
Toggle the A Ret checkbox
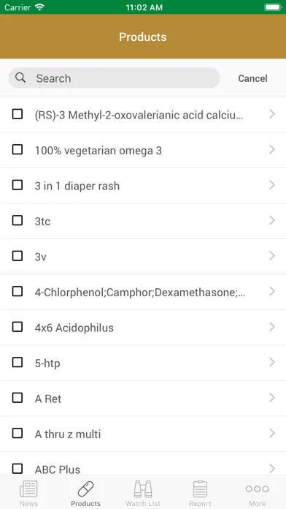click(18, 398)
